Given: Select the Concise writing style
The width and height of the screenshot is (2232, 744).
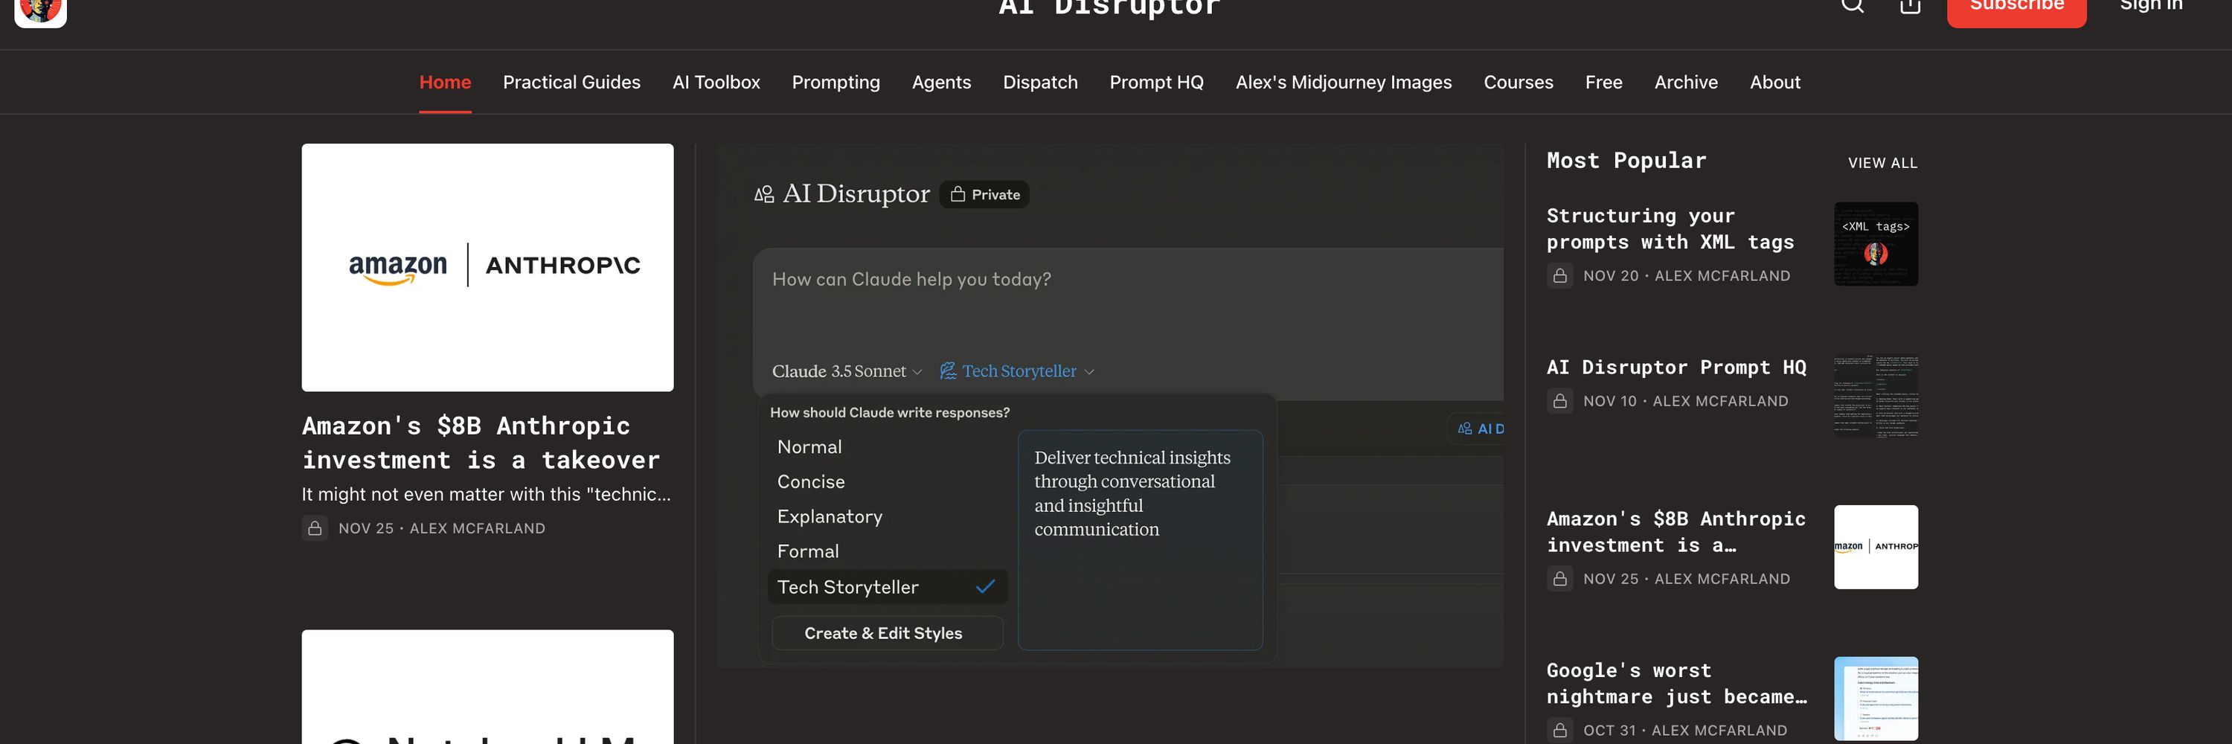Looking at the screenshot, I should [888, 481].
